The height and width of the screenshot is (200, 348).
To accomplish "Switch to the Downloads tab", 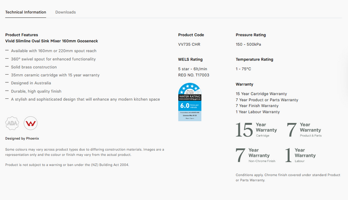I will [x=65, y=12].
